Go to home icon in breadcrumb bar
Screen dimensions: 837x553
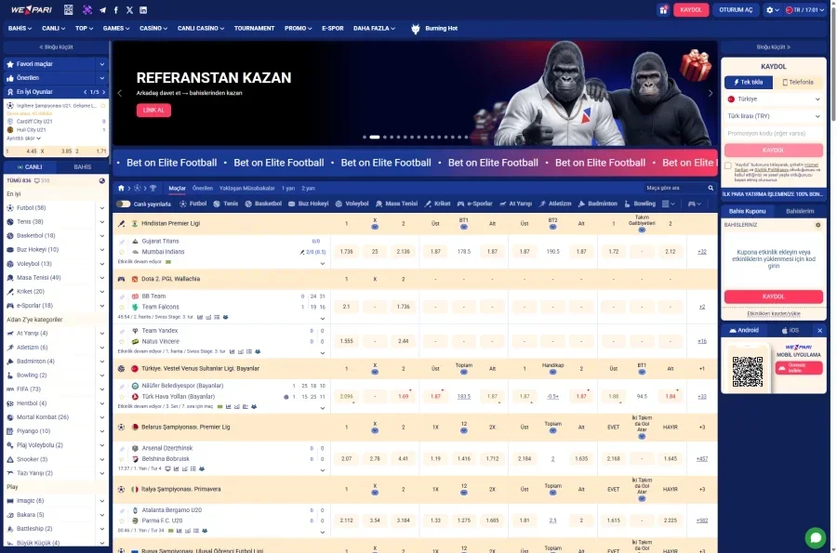pos(121,189)
